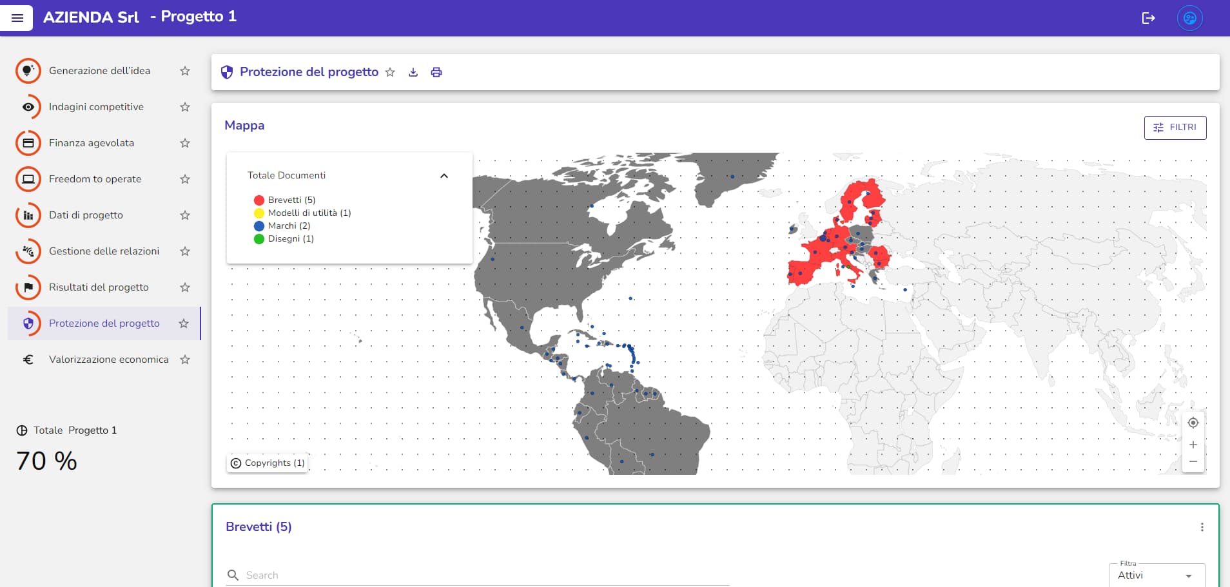Star the Dati di progetto menu item
Image resolution: width=1230 pixels, height=587 pixels.
tap(185, 215)
